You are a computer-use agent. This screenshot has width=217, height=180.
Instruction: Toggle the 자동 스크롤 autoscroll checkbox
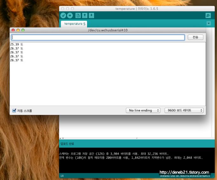point(14,110)
